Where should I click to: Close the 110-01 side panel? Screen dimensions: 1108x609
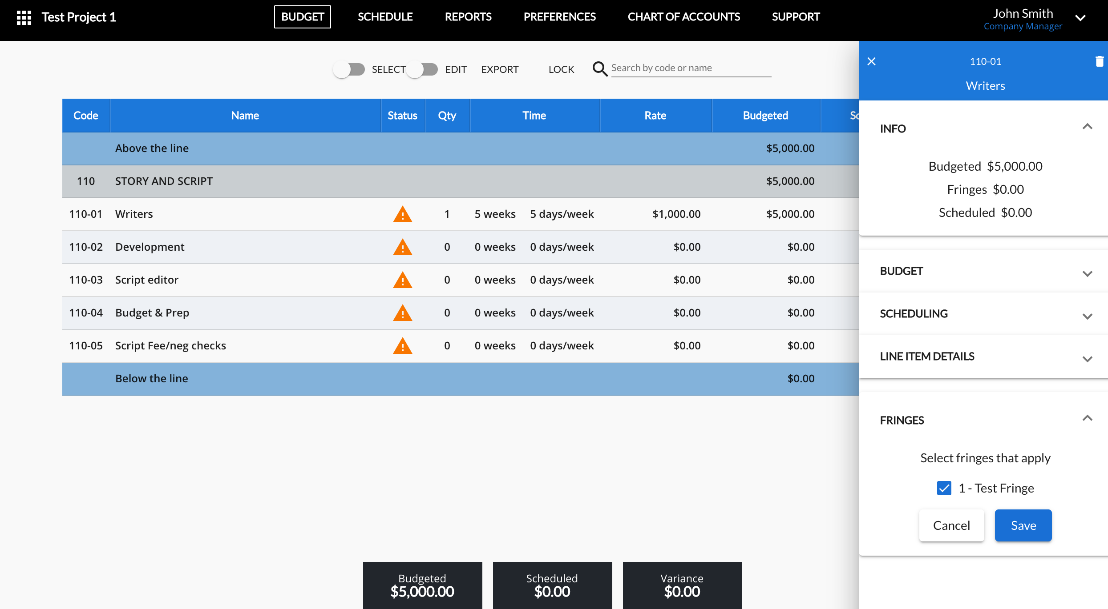click(871, 61)
